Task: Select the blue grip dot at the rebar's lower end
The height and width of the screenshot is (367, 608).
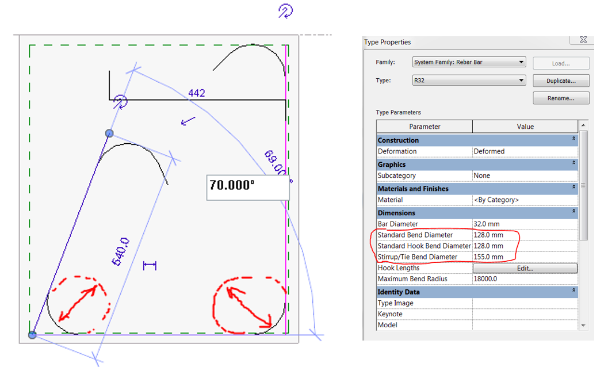Action: (32, 334)
